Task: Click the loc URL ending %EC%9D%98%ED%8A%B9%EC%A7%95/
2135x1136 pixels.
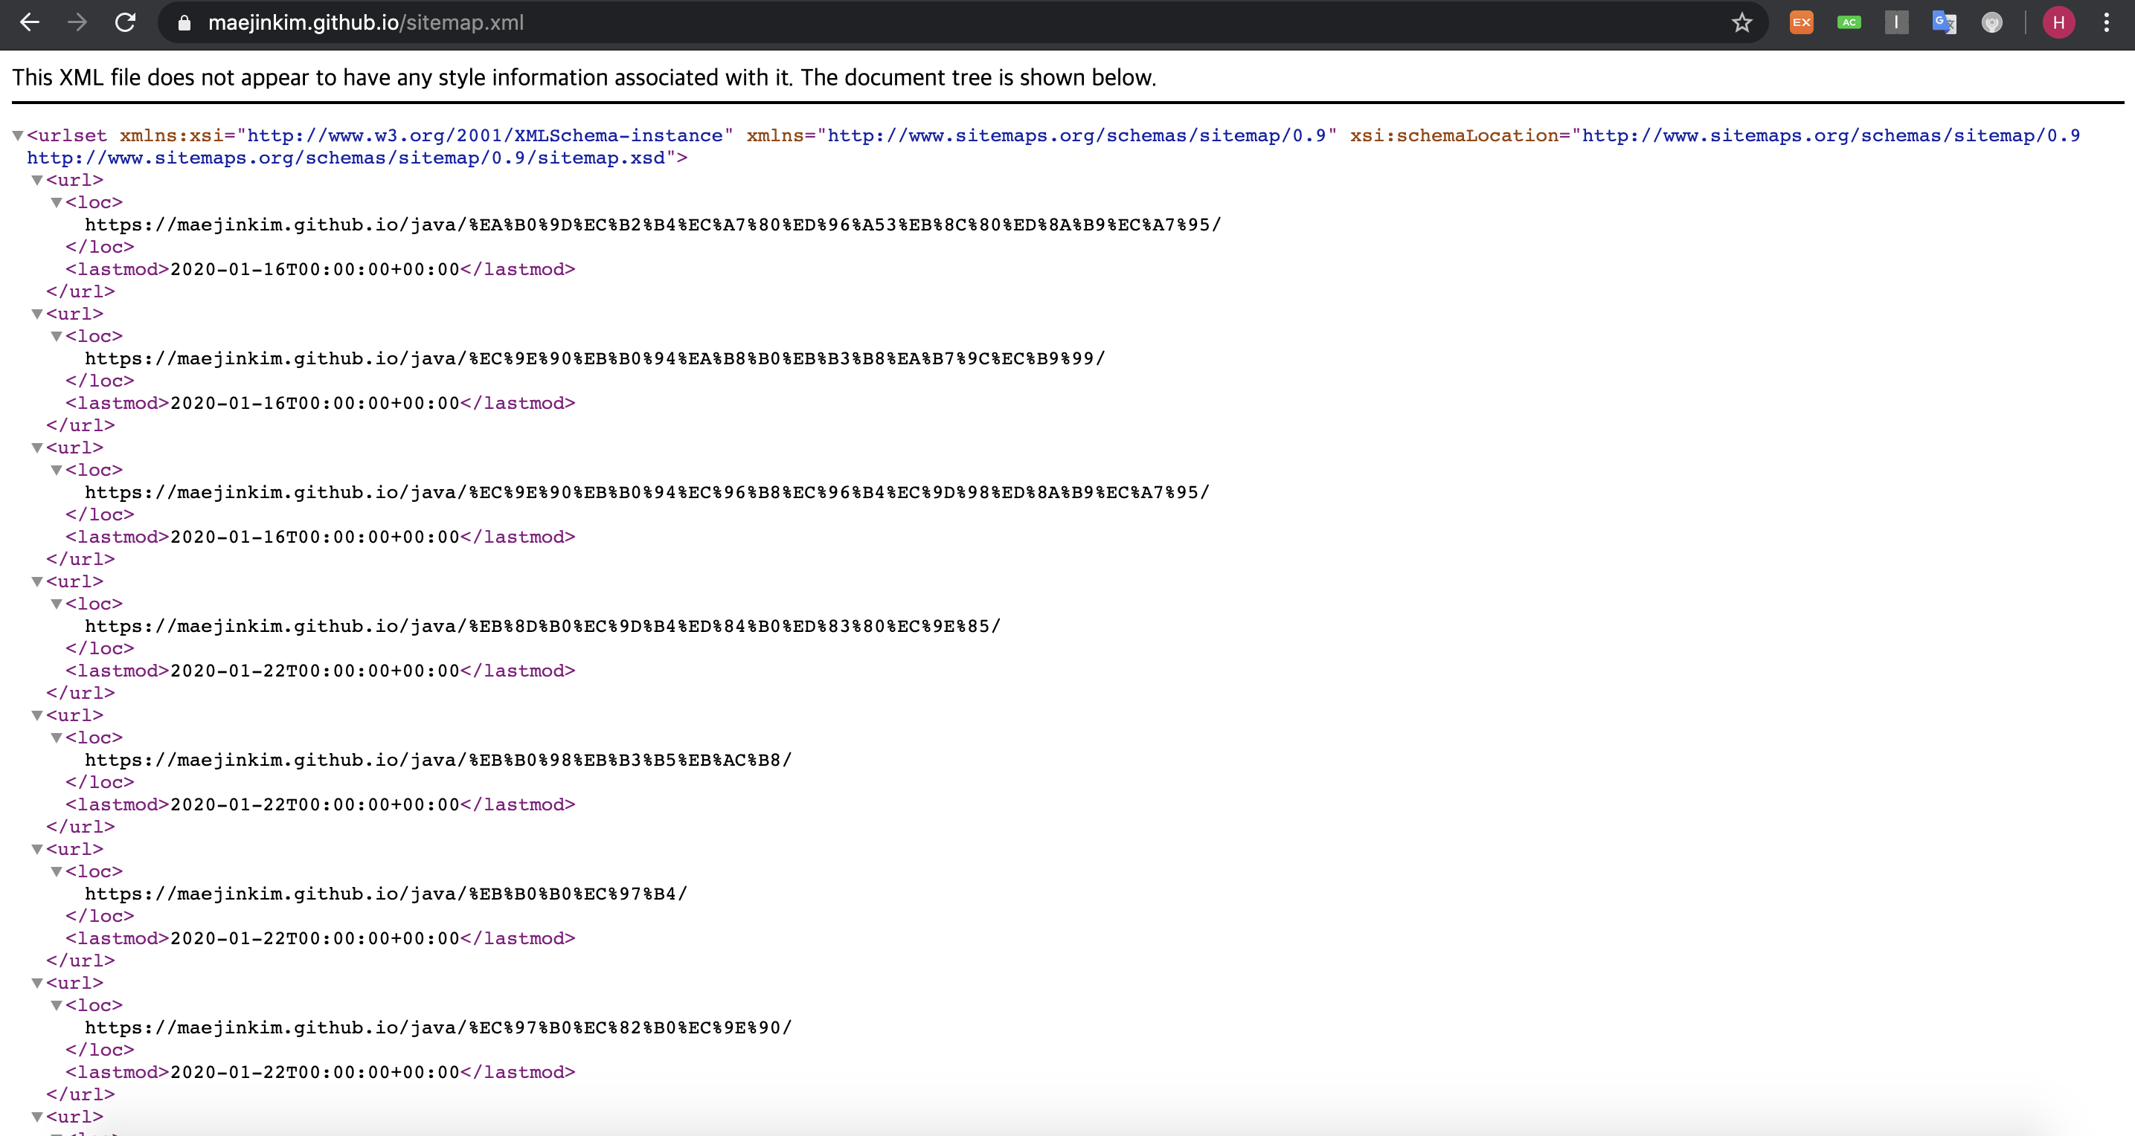Action: (647, 492)
